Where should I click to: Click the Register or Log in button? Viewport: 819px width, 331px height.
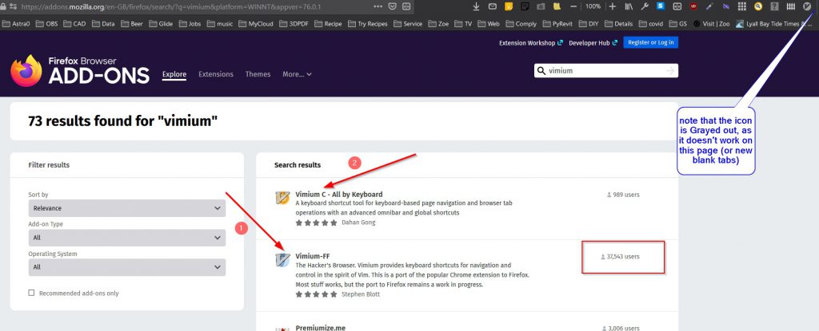tap(651, 42)
